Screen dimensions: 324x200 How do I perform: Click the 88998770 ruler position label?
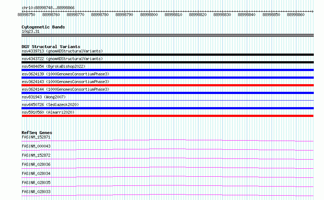tap(75, 15)
